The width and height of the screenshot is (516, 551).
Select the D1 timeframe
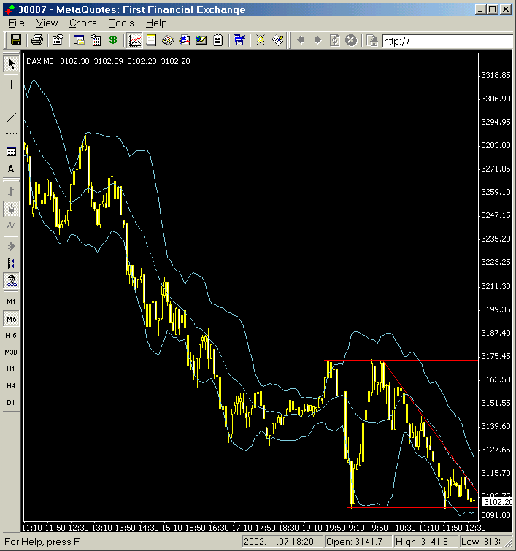[x=11, y=403]
